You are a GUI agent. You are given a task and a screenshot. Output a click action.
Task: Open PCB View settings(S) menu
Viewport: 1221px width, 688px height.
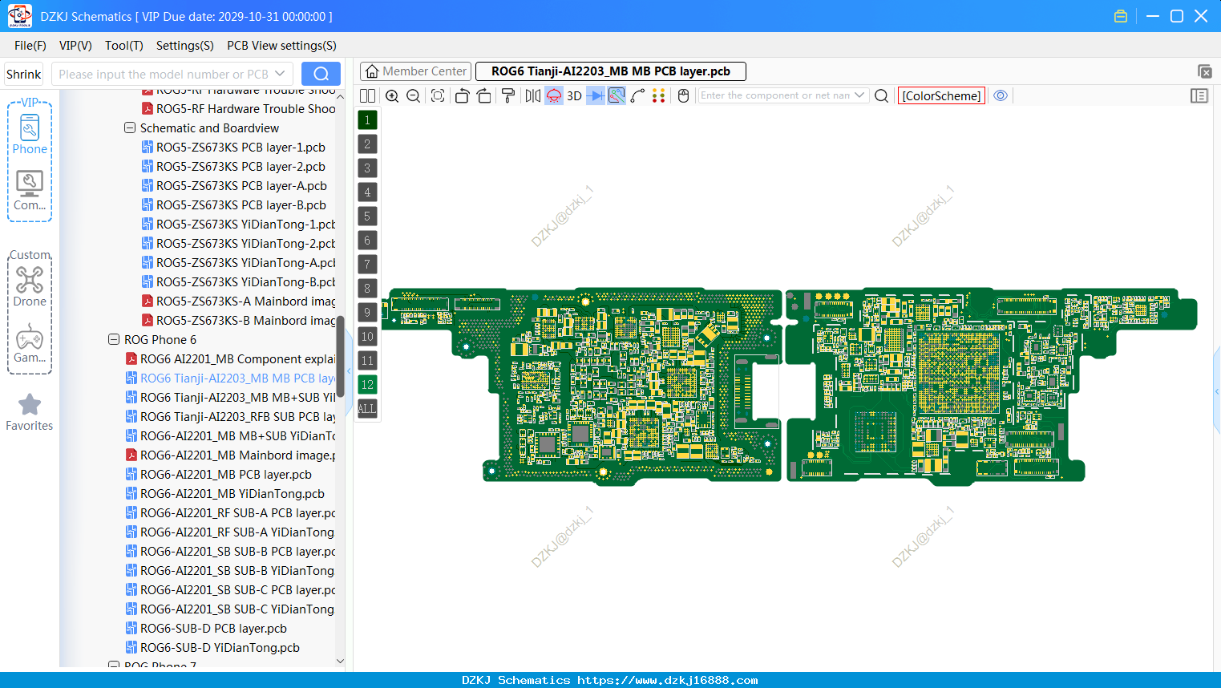(281, 46)
